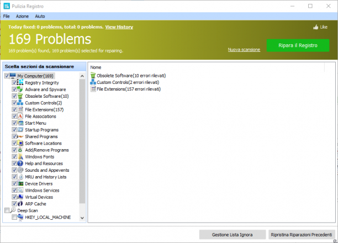The height and width of the screenshot is (243, 338).
Task: Uncheck the Adware and Spyware checkbox
Action: (14, 89)
